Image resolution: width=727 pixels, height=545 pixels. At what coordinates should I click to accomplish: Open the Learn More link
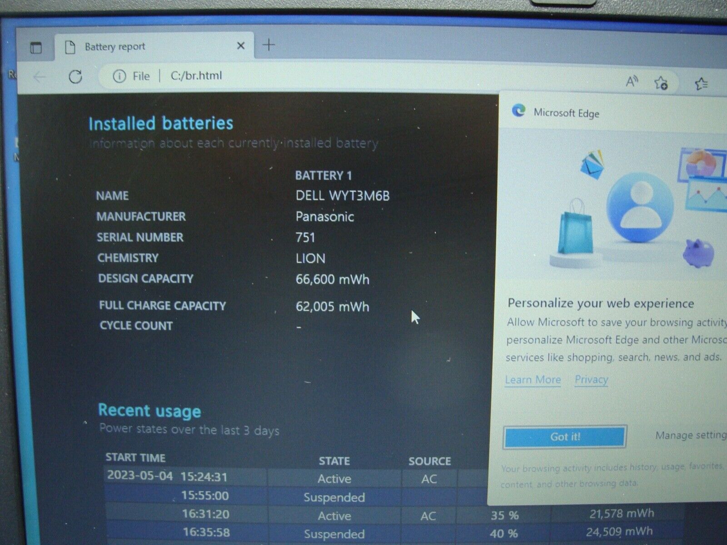point(533,380)
